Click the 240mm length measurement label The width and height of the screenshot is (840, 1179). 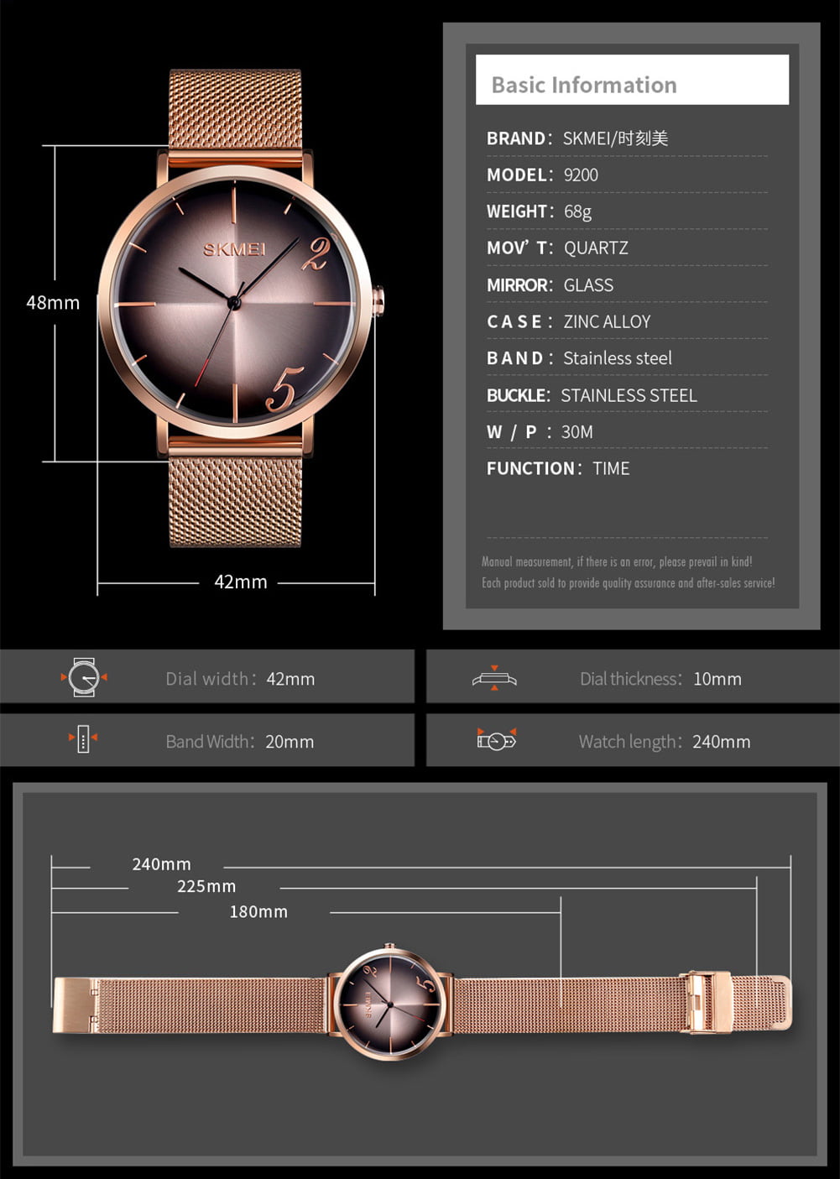tap(161, 864)
